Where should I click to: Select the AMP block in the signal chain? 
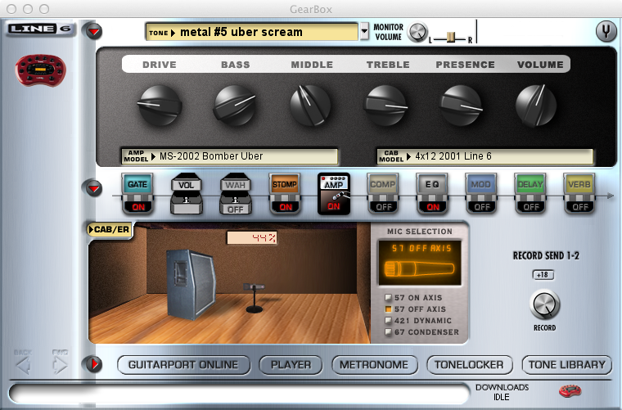tap(334, 193)
